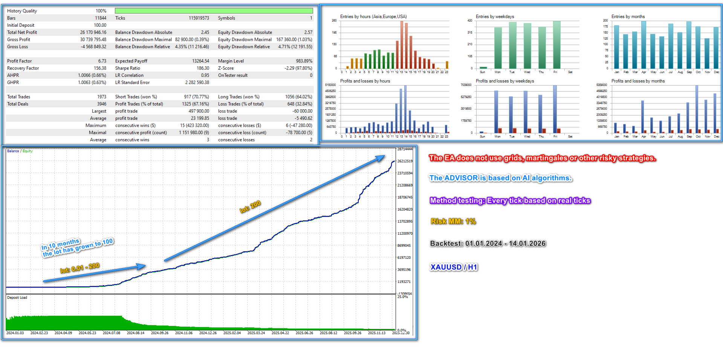The width and height of the screenshot is (723, 350).
Task: Click the small blue arrow near lot 0.01 - 200
Action: tap(94, 274)
